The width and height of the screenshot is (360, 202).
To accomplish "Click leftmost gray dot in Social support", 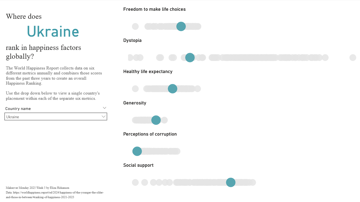I will click(135, 182).
